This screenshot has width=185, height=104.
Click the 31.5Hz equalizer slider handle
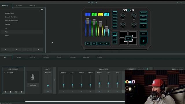point(64,85)
